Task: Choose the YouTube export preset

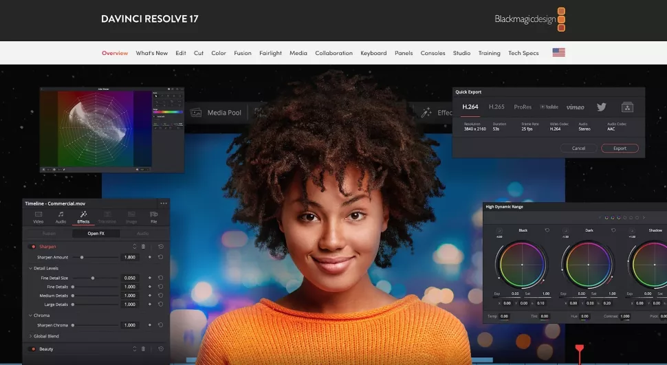Action: click(x=549, y=107)
